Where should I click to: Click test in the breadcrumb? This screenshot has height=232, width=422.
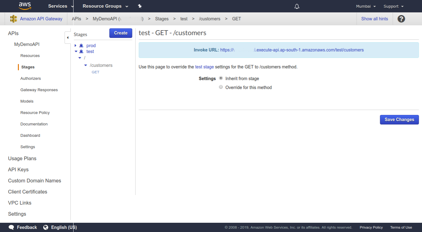click(x=184, y=19)
